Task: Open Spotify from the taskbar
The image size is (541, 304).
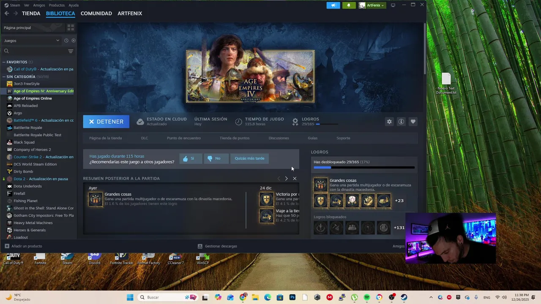Action: [367, 297]
